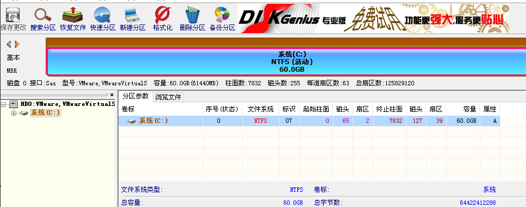Viewport: 526px width, 207px height.
Task: Switch to the 浏览文件 tab
Action: coord(168,97)
